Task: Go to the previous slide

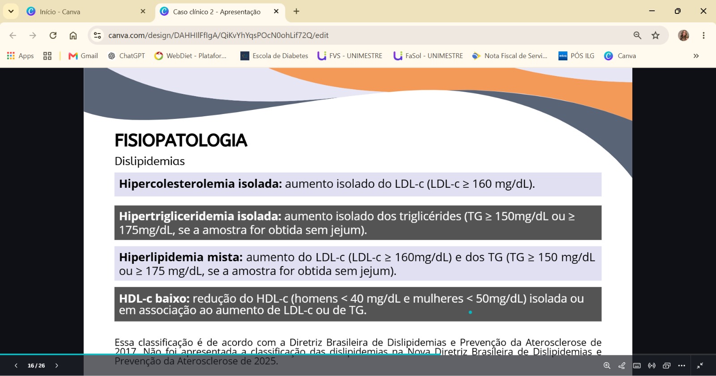Action: (16, 366)
